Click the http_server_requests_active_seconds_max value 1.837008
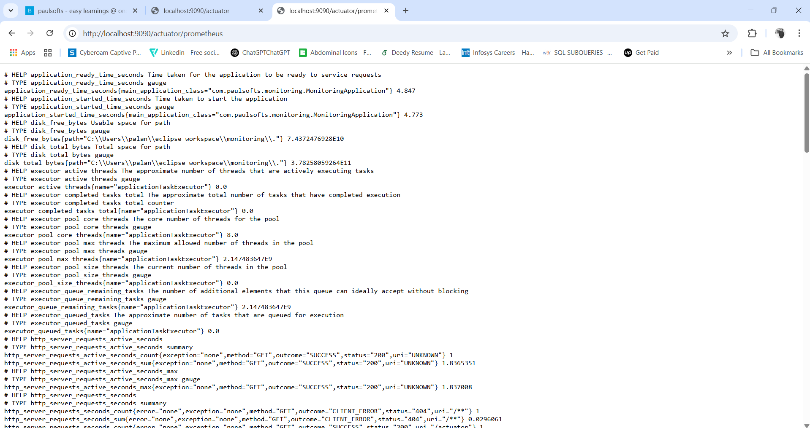Screen dimensions: 810x428 (457, 387)
